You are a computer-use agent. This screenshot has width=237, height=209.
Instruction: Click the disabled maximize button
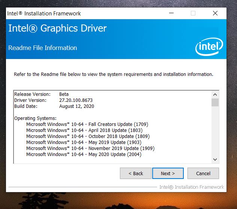pos(193,13)
